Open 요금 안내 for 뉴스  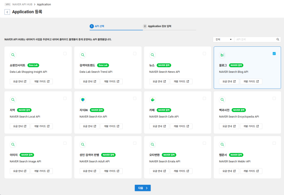click(x=159, y=81)
